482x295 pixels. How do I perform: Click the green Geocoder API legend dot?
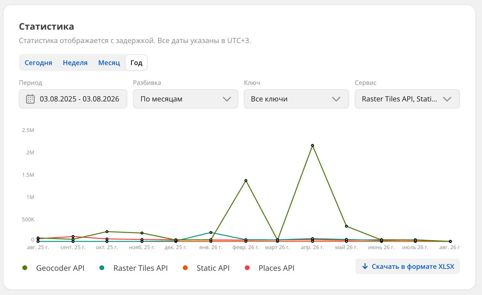[x=25, y=268]
